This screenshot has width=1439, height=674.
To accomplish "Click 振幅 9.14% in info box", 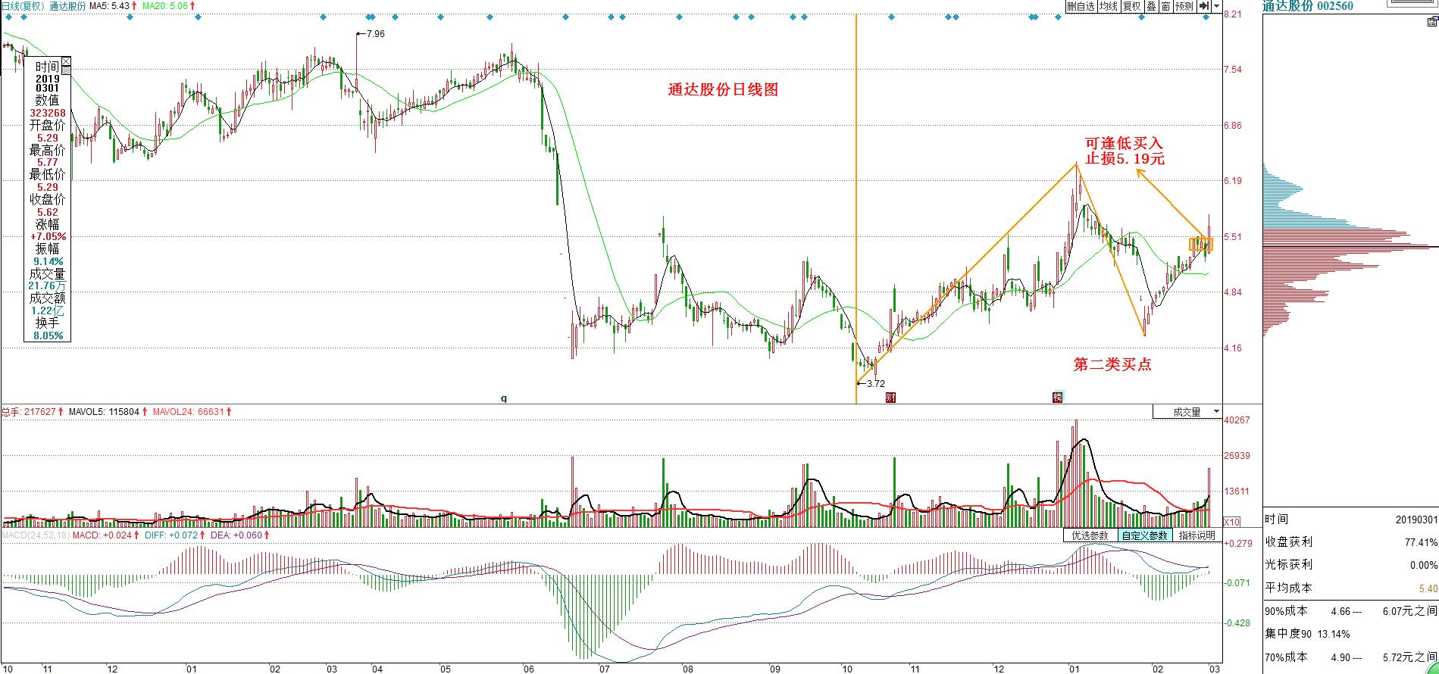I will (x=47, y=254).
